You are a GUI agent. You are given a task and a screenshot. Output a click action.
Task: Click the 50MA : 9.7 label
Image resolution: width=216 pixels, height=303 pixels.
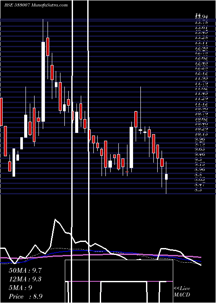coord(25,270)
